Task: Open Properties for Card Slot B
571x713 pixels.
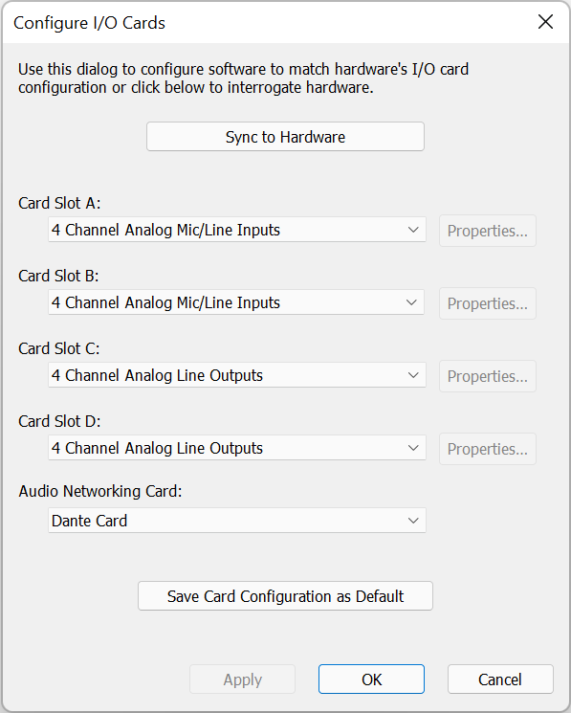Action: tap(488, 303)
